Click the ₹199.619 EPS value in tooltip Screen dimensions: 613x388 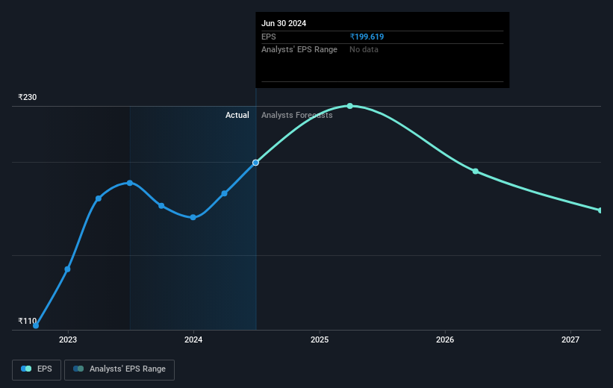pos(367,37)
